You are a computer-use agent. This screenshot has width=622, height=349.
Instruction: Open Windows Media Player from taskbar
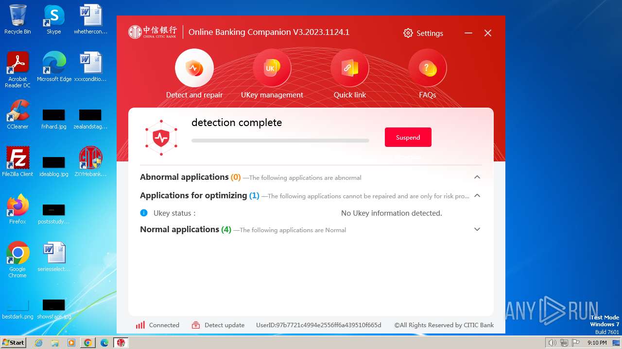tap(71, 343)
